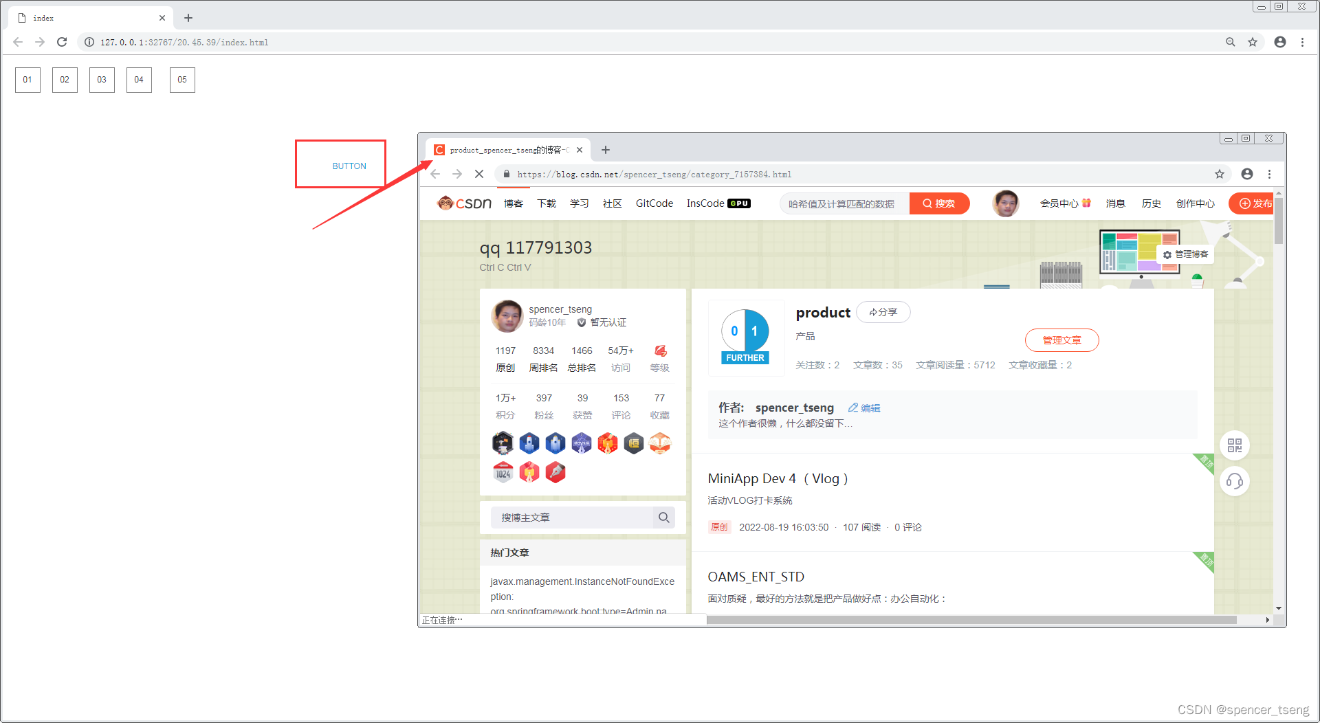
Task: Open the inner browser three-dot menu
Action: pos(1270,174)
